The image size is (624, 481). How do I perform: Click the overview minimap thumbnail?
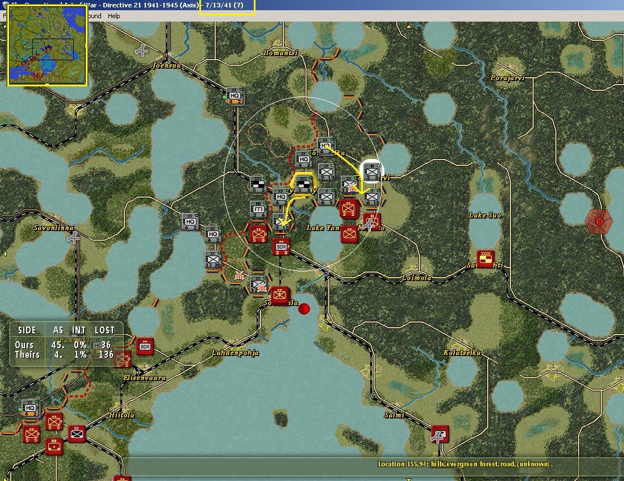pyautogui.click(x=47, y=45)
